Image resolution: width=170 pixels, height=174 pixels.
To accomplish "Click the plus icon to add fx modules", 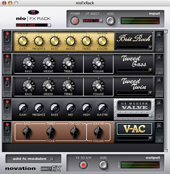I will point(52,159).
